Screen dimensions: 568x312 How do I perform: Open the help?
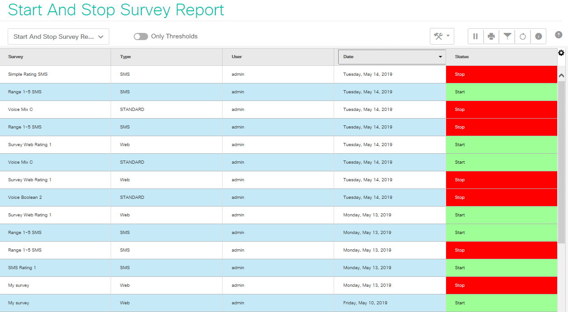559,35
